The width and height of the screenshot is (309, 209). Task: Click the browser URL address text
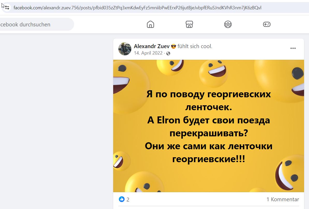point(137,8)
